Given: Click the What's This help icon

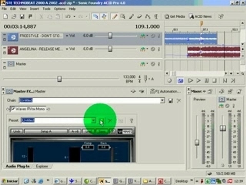Looking at the screenshot, I should (x=221, y=16).
